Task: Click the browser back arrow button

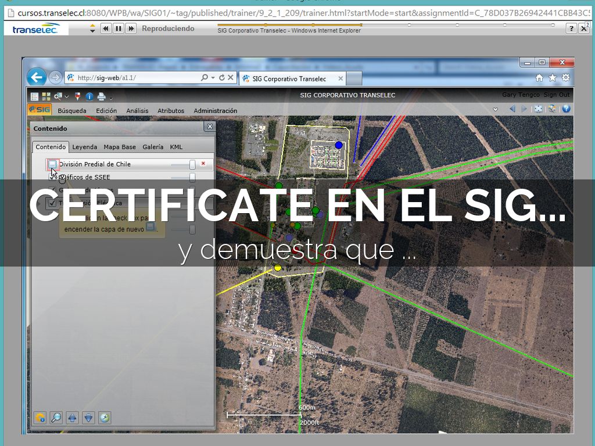Action: tap(37, 77)
